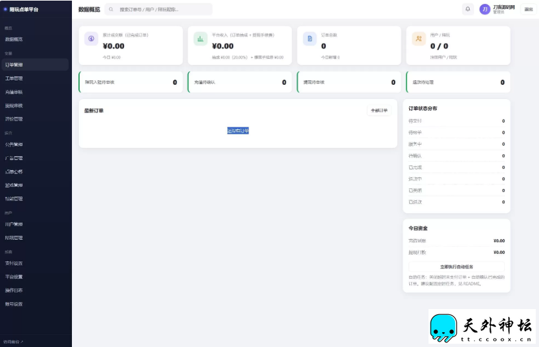This screenshot has height=347, width=539.
Task: Click the orange users icon on users card
Action: coord(419,39)
